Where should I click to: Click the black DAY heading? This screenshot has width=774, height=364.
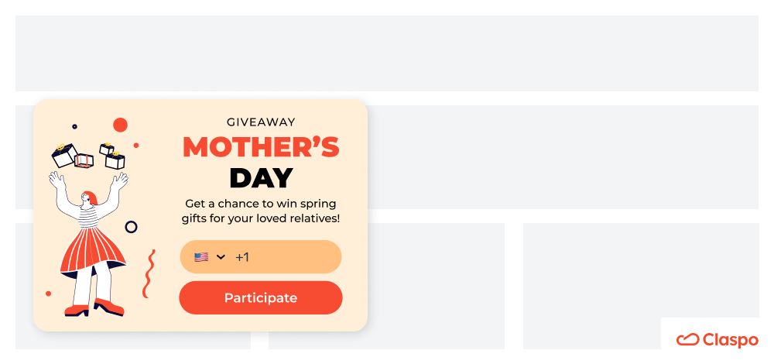(261, 178)
